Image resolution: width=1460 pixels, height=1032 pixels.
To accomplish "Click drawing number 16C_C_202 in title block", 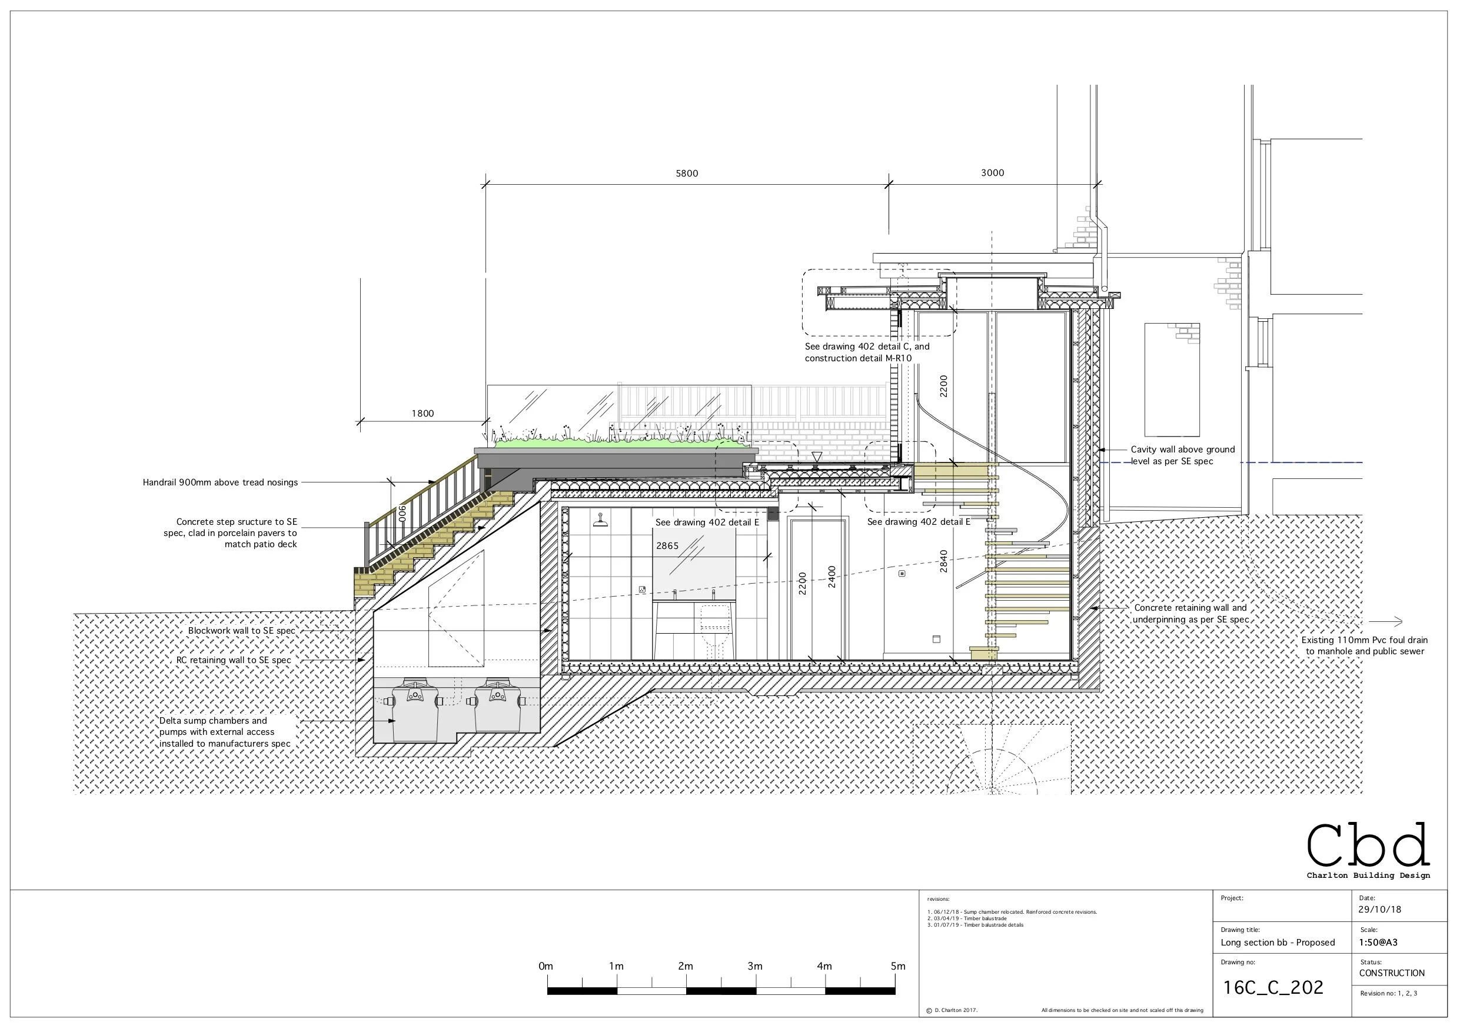I will coord(1273,987).
